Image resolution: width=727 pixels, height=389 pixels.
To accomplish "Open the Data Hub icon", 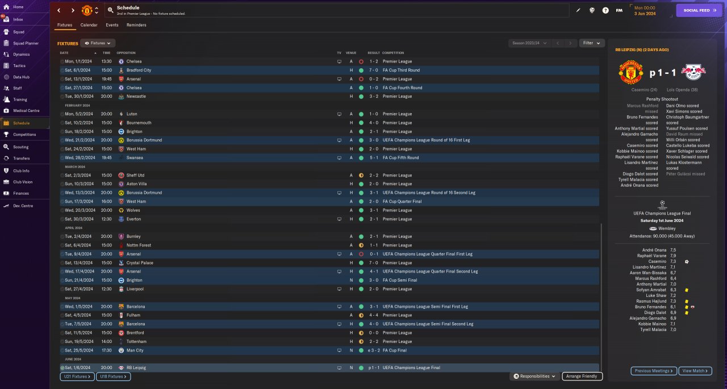I will click(6, 77).
